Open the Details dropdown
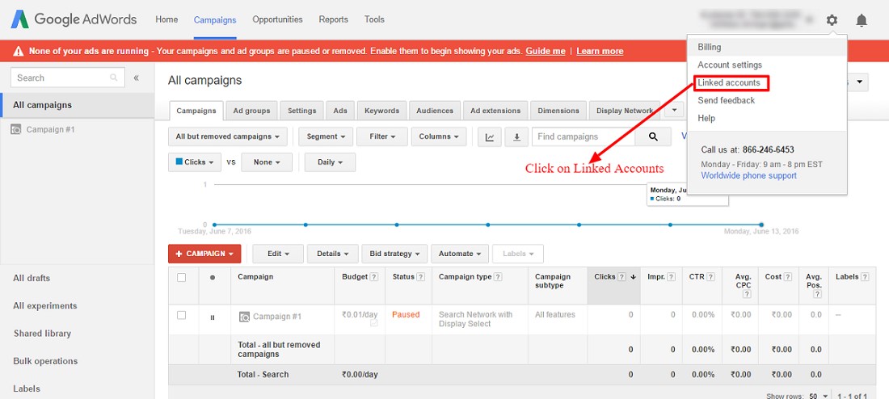 (x=333, y=254)
